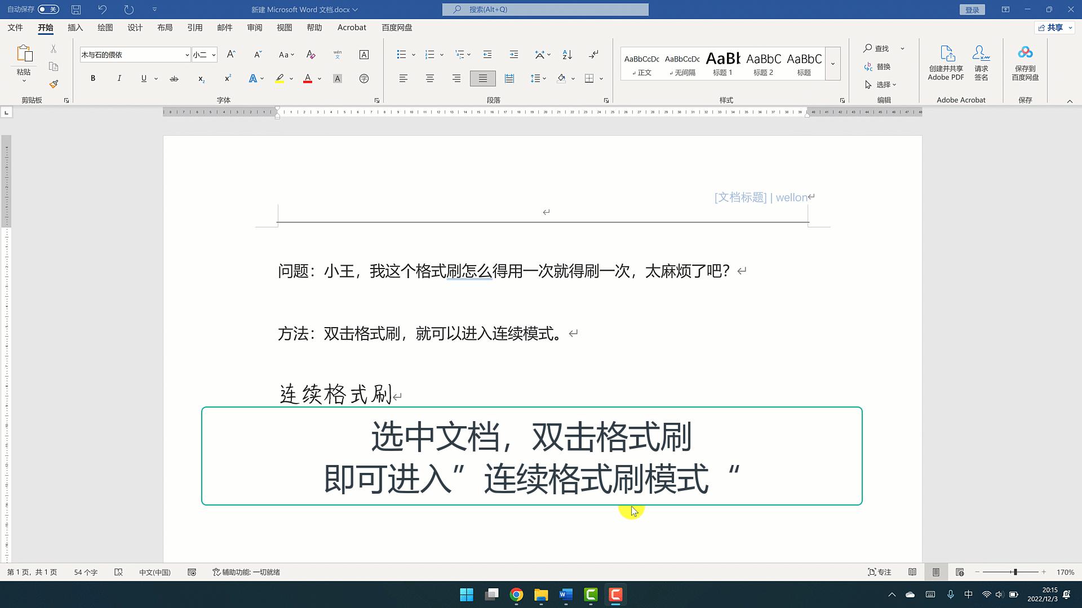The image size is (1082, 608).
Task: Open the Pinyin guide tool
Action: pos(338,55)
